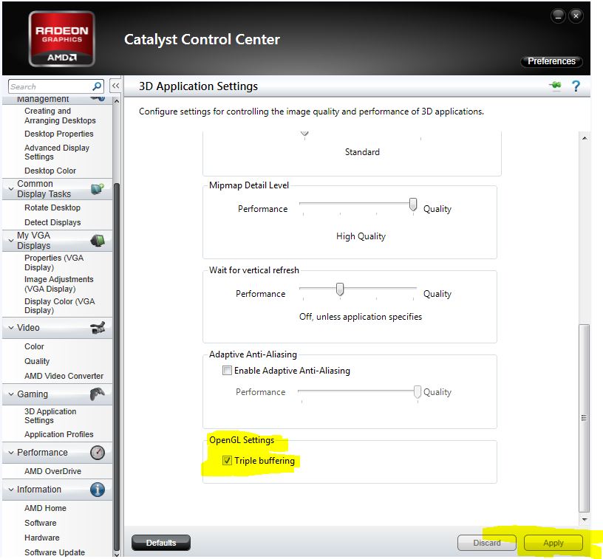
Task: Click the My VGA Displays monitor icon
Action: [x=98, y=241]
